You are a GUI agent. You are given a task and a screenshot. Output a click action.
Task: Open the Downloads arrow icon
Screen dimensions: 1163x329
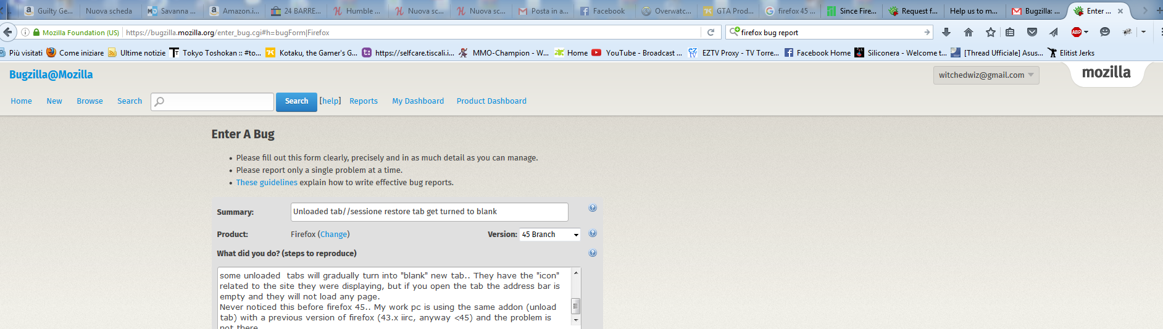pos(946,32)
